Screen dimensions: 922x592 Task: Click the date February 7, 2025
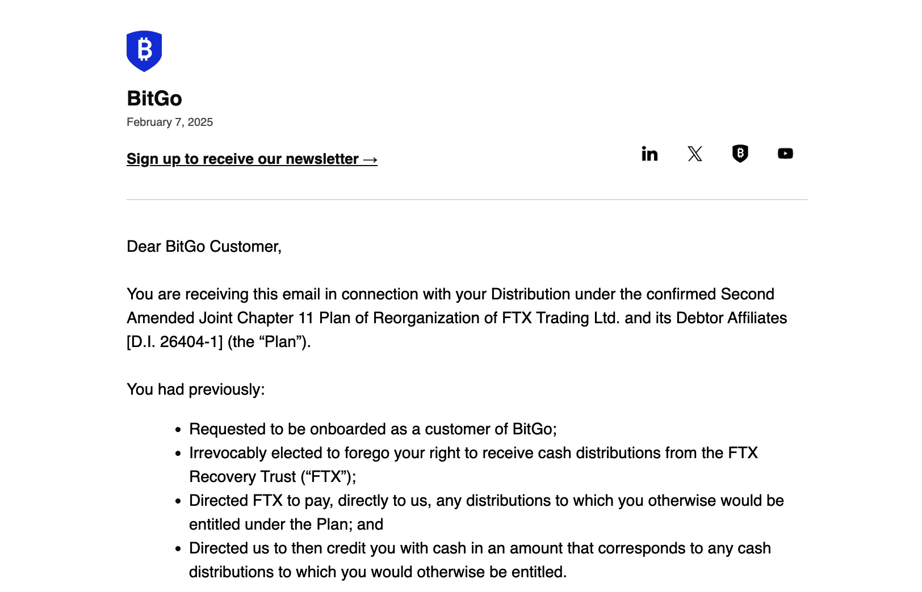coord(170,122)
